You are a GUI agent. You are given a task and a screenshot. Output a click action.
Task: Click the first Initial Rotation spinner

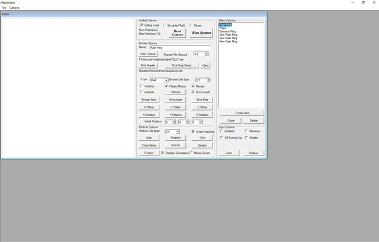tap(174, 122)
